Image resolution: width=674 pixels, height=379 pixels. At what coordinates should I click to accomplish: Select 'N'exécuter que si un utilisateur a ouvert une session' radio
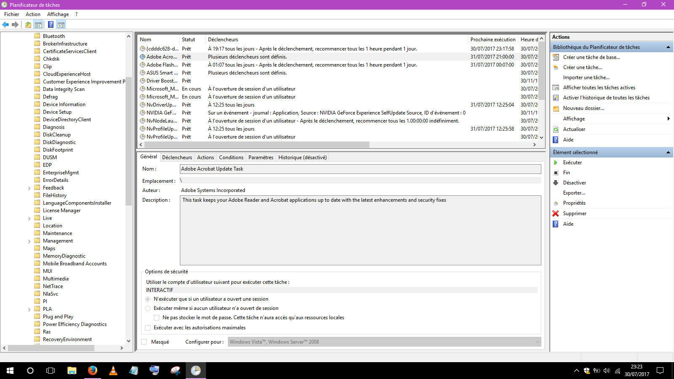(x=148, y=299)
